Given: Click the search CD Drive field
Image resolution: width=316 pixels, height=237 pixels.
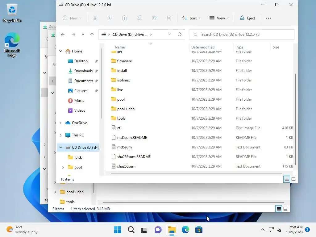Looking at the screenshot, I should [241, 35].
